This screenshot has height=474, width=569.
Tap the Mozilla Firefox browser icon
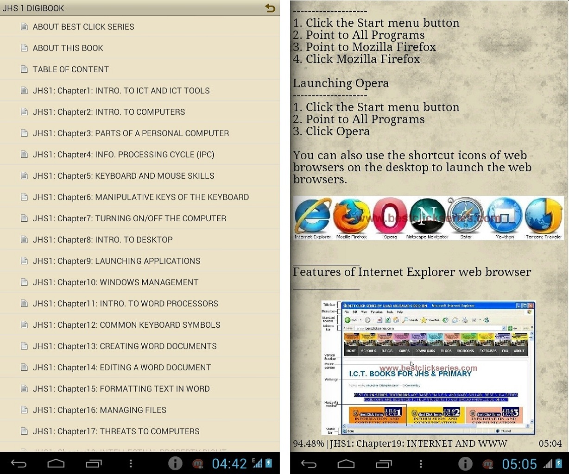pos(351,216)
